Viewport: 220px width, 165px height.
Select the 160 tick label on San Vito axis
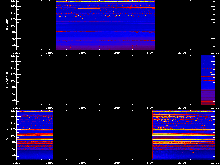coord(13,6)
